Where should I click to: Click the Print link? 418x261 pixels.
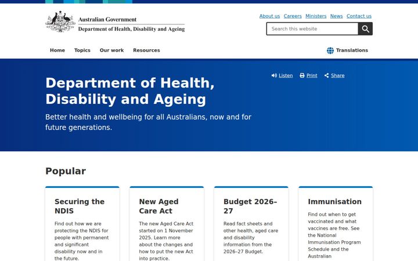[x=312, y=75]
